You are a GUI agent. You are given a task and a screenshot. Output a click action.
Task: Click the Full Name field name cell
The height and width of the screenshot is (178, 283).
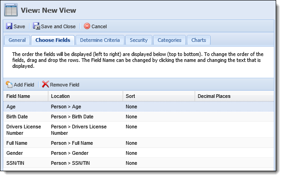17,143
